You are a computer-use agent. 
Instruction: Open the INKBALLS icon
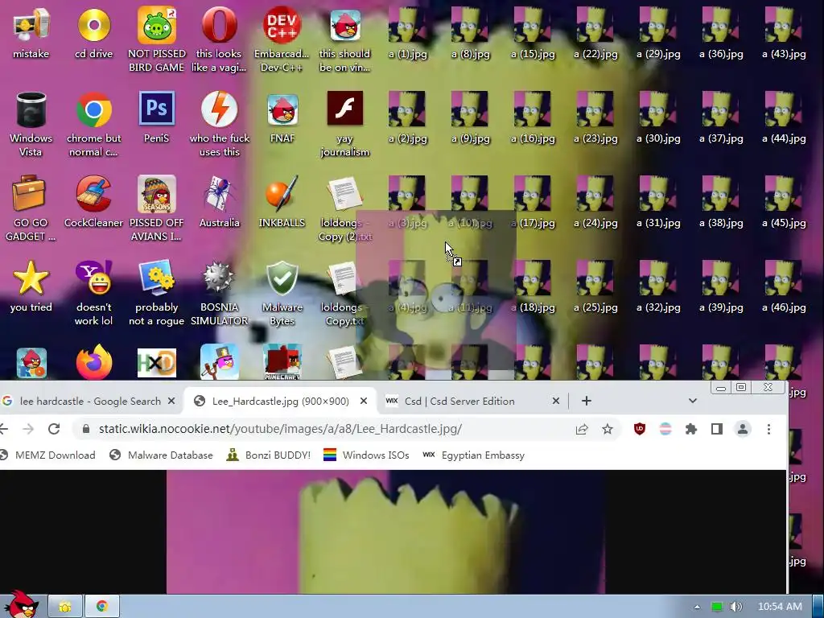282,202
